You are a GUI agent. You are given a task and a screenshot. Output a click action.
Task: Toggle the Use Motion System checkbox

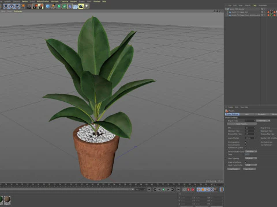246,148
